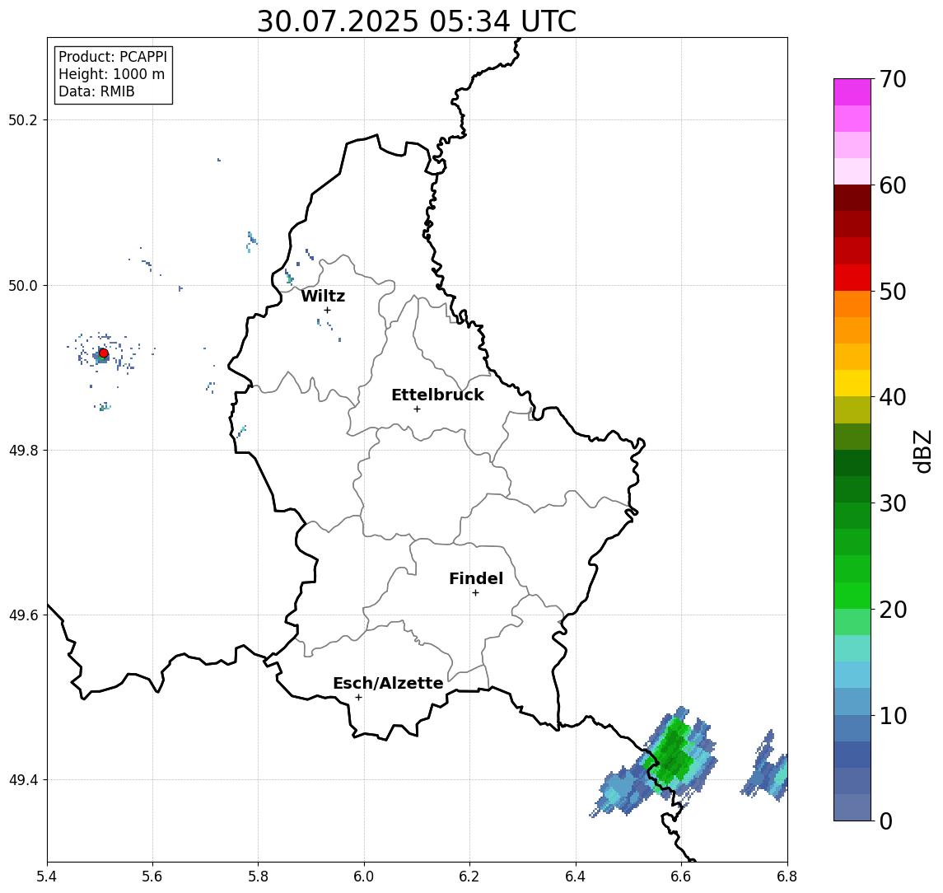Image resolution: width=943 pixels, height=893 pixels.
Task: Click the 'Product: PCAPPI' text
Action: (113, 57)
